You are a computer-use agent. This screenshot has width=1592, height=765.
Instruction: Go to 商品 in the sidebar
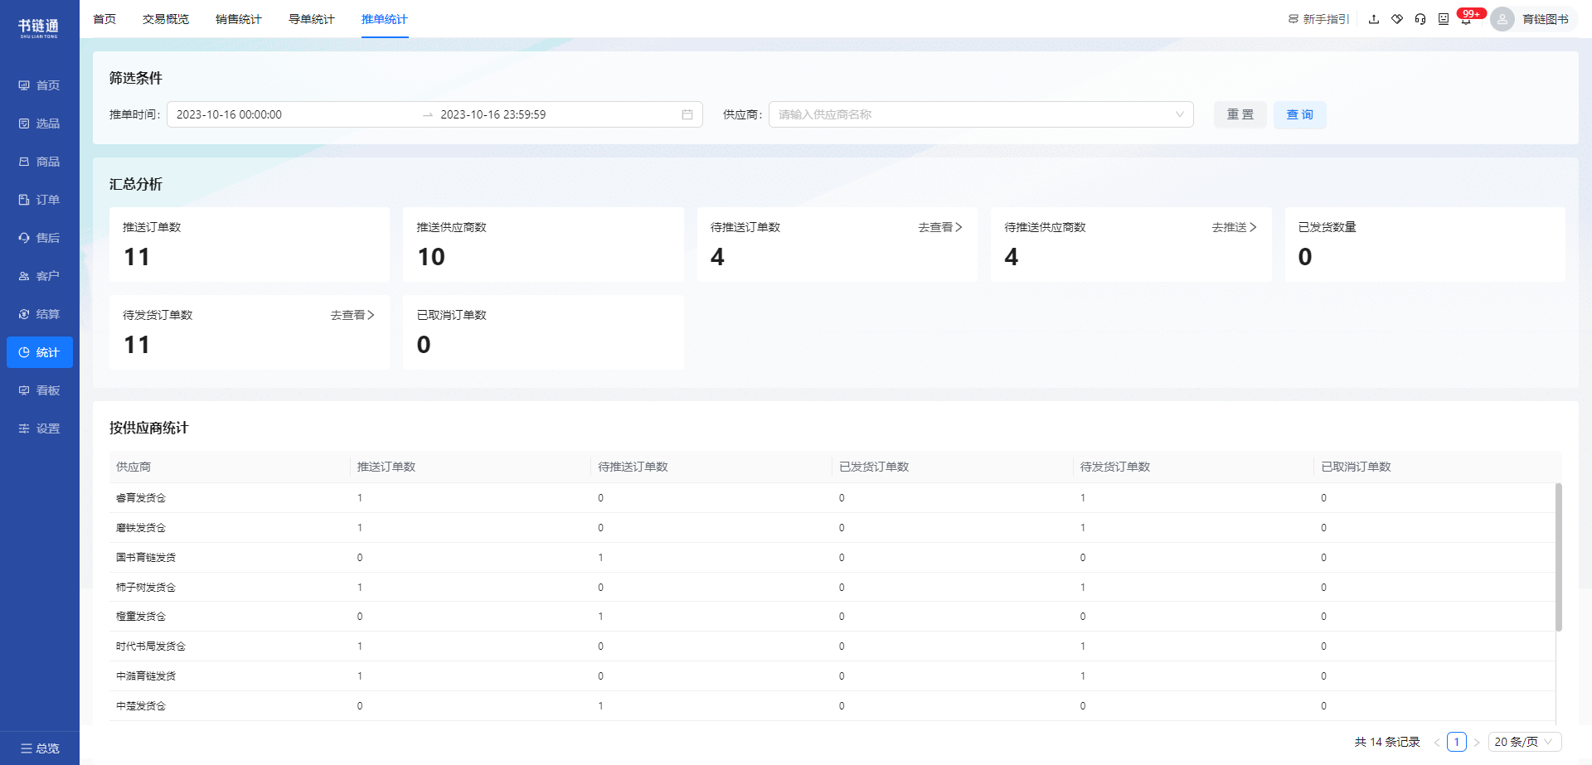[x=39, y=162]
